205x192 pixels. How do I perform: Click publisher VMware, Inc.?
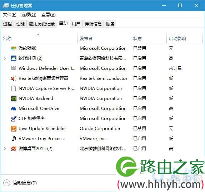pyautogui.click(x=93, y=139)
